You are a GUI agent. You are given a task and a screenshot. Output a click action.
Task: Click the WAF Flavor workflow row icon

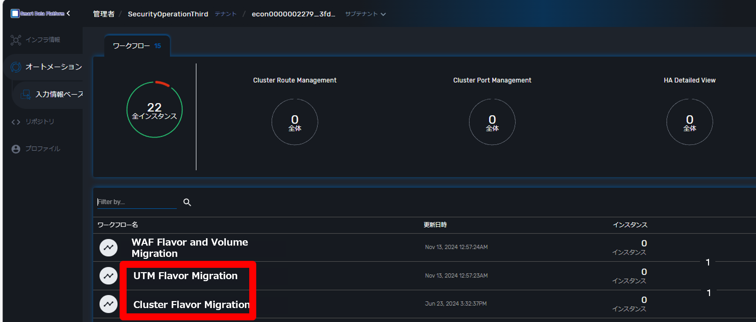point(109,248)
